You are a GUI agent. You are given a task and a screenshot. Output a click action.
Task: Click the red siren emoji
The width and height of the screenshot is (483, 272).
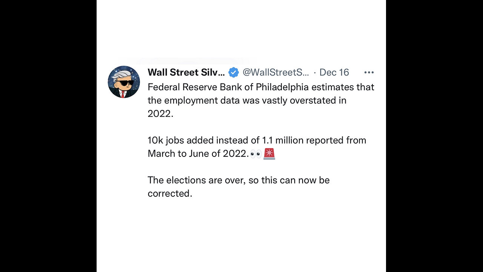[x=269, y=154]
